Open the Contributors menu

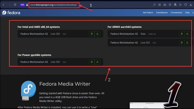[x=162, y=12]
